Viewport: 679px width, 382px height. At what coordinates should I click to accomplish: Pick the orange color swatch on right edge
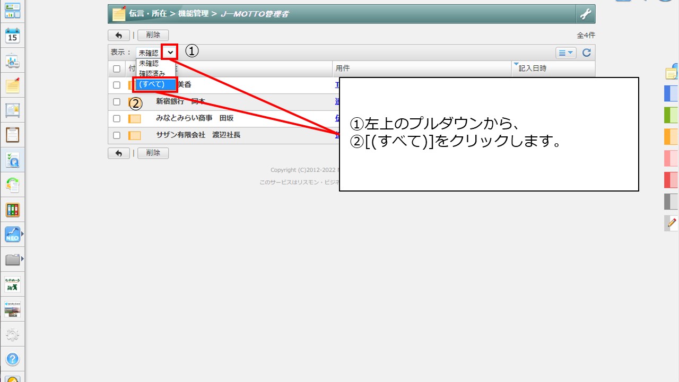(x=672, y=137)
